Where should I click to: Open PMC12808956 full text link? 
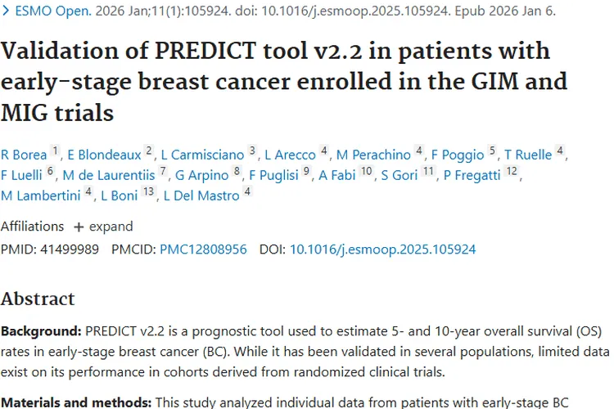click(x=203, y=249)
